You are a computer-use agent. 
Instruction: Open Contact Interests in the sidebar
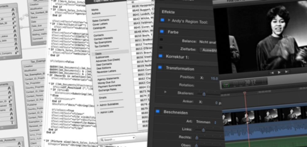103,39
